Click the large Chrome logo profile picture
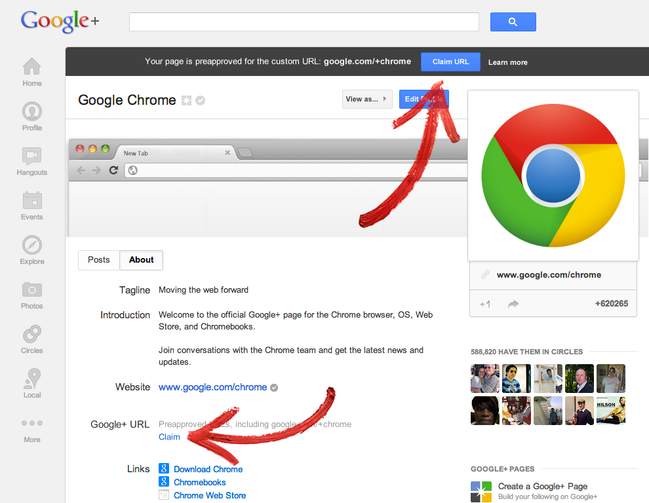 pyautogui.click(x=553, y=176)
